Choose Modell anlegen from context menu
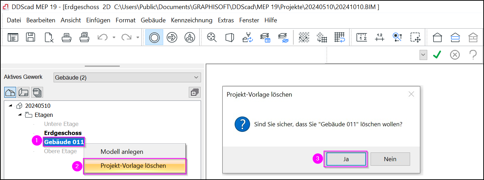Viewport: 484px width, 180px height. pos(134,152)
